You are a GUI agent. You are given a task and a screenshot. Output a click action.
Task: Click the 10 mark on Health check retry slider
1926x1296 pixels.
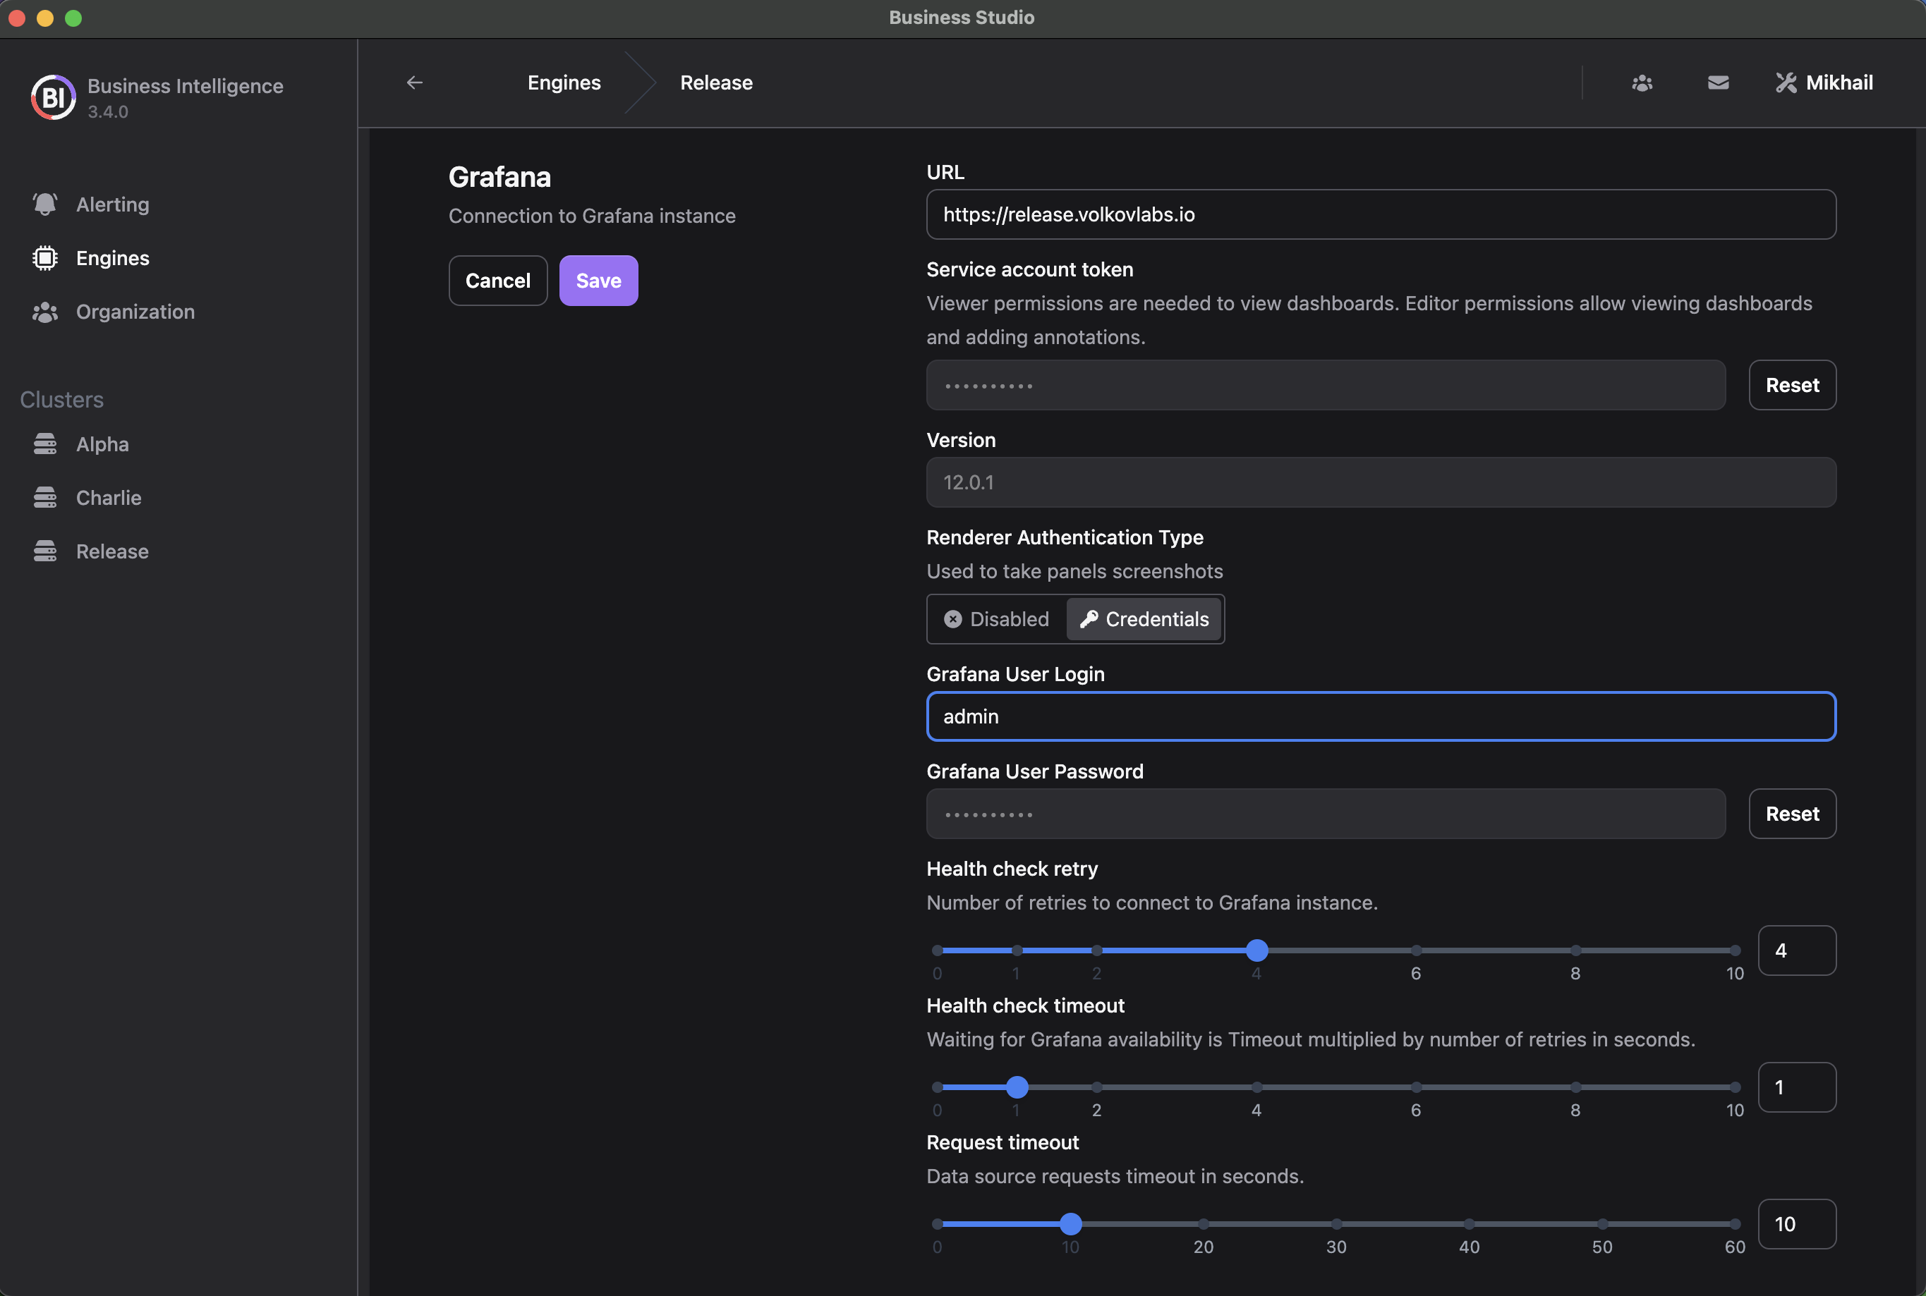pos(1734,974)
